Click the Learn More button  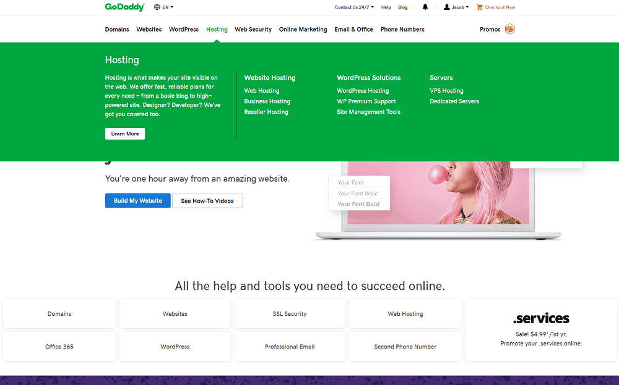click(125, 133)
